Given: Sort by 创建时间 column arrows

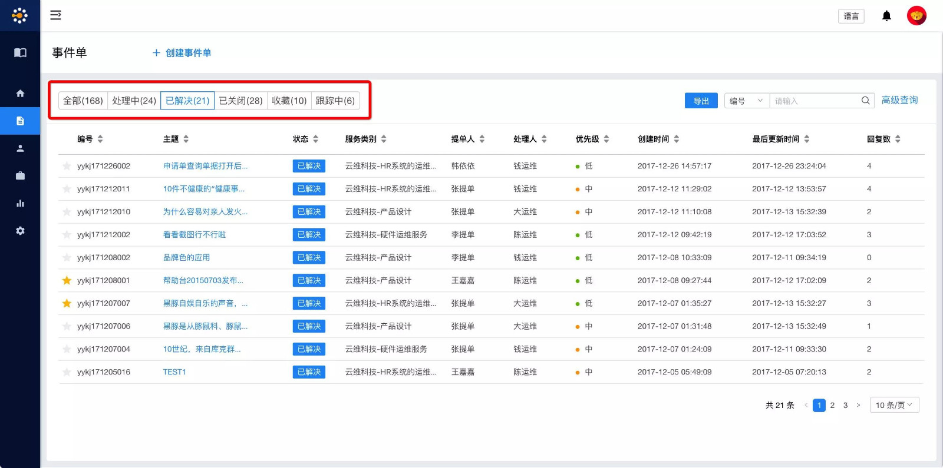Looking at the screenshot, I should point(677,139).
